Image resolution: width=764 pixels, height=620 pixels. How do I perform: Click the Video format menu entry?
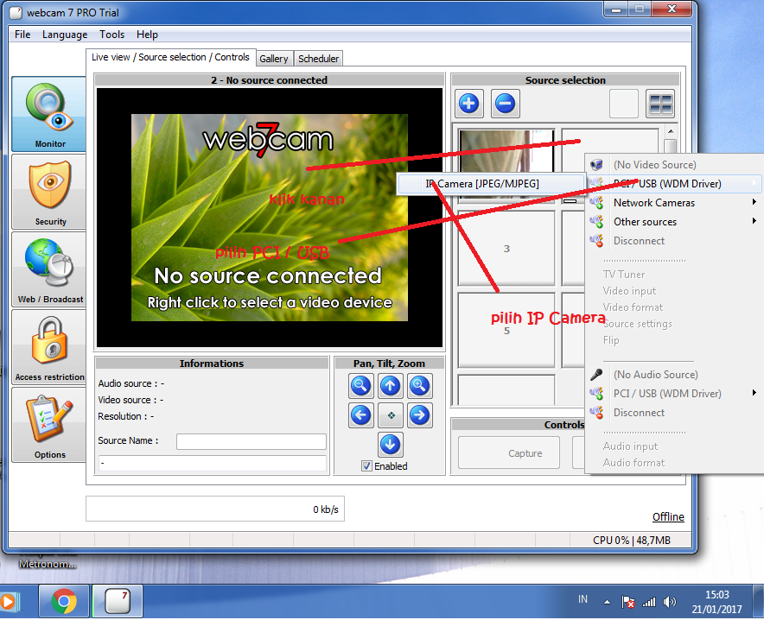click(633, 307)
